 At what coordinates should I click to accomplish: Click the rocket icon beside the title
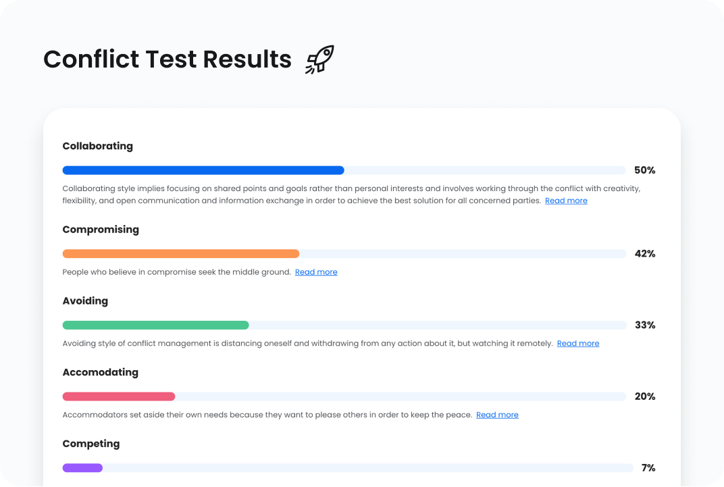coord(319,59)
